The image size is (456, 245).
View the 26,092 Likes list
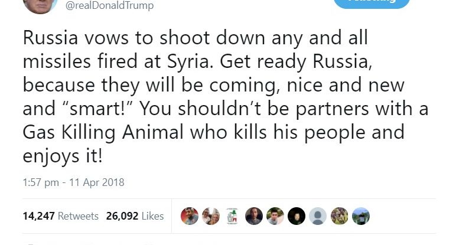135,216
